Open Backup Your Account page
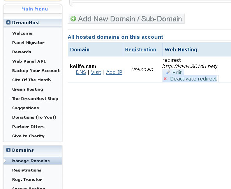The width and height of the screenshot is (231, 189). pos(36,71)
